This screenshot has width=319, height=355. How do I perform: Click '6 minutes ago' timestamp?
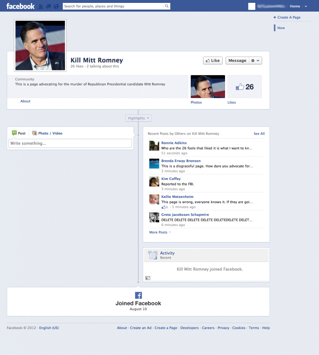(173, 225)
